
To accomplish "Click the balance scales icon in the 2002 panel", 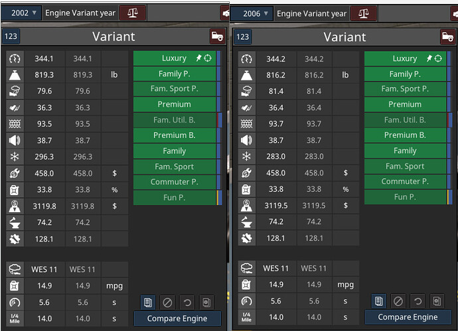I will pos(132,13).
